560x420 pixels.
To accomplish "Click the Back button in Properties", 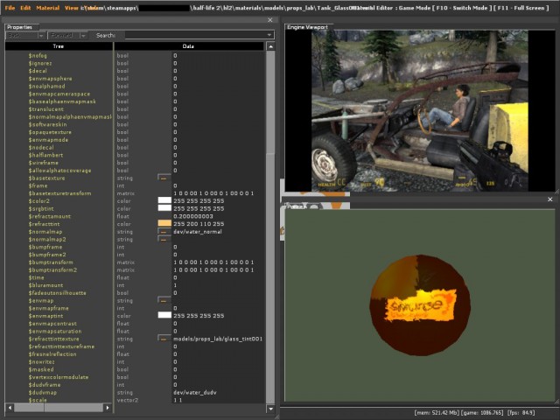I will pos(21,35).
